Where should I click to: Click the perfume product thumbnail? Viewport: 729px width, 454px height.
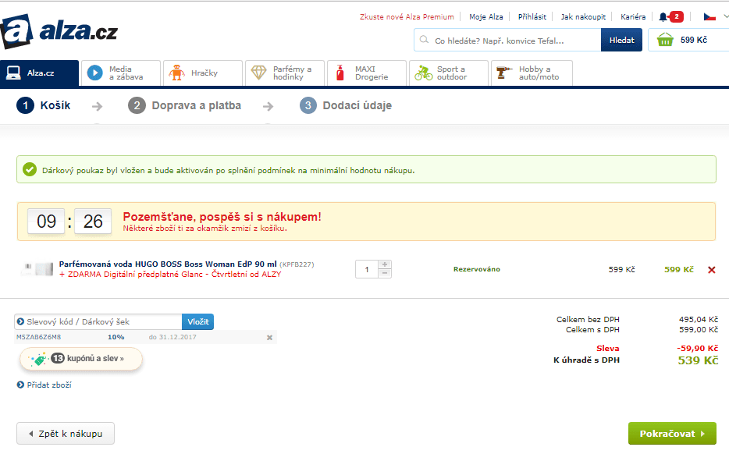click(37, 269)
